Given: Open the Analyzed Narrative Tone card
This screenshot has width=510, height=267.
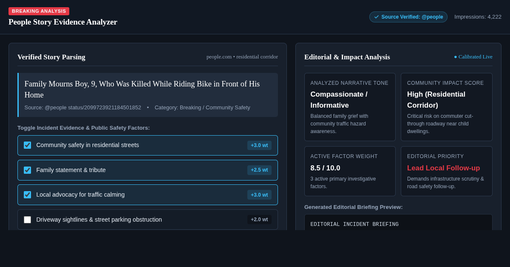Looking at the screenshot, I should point(350,107).
